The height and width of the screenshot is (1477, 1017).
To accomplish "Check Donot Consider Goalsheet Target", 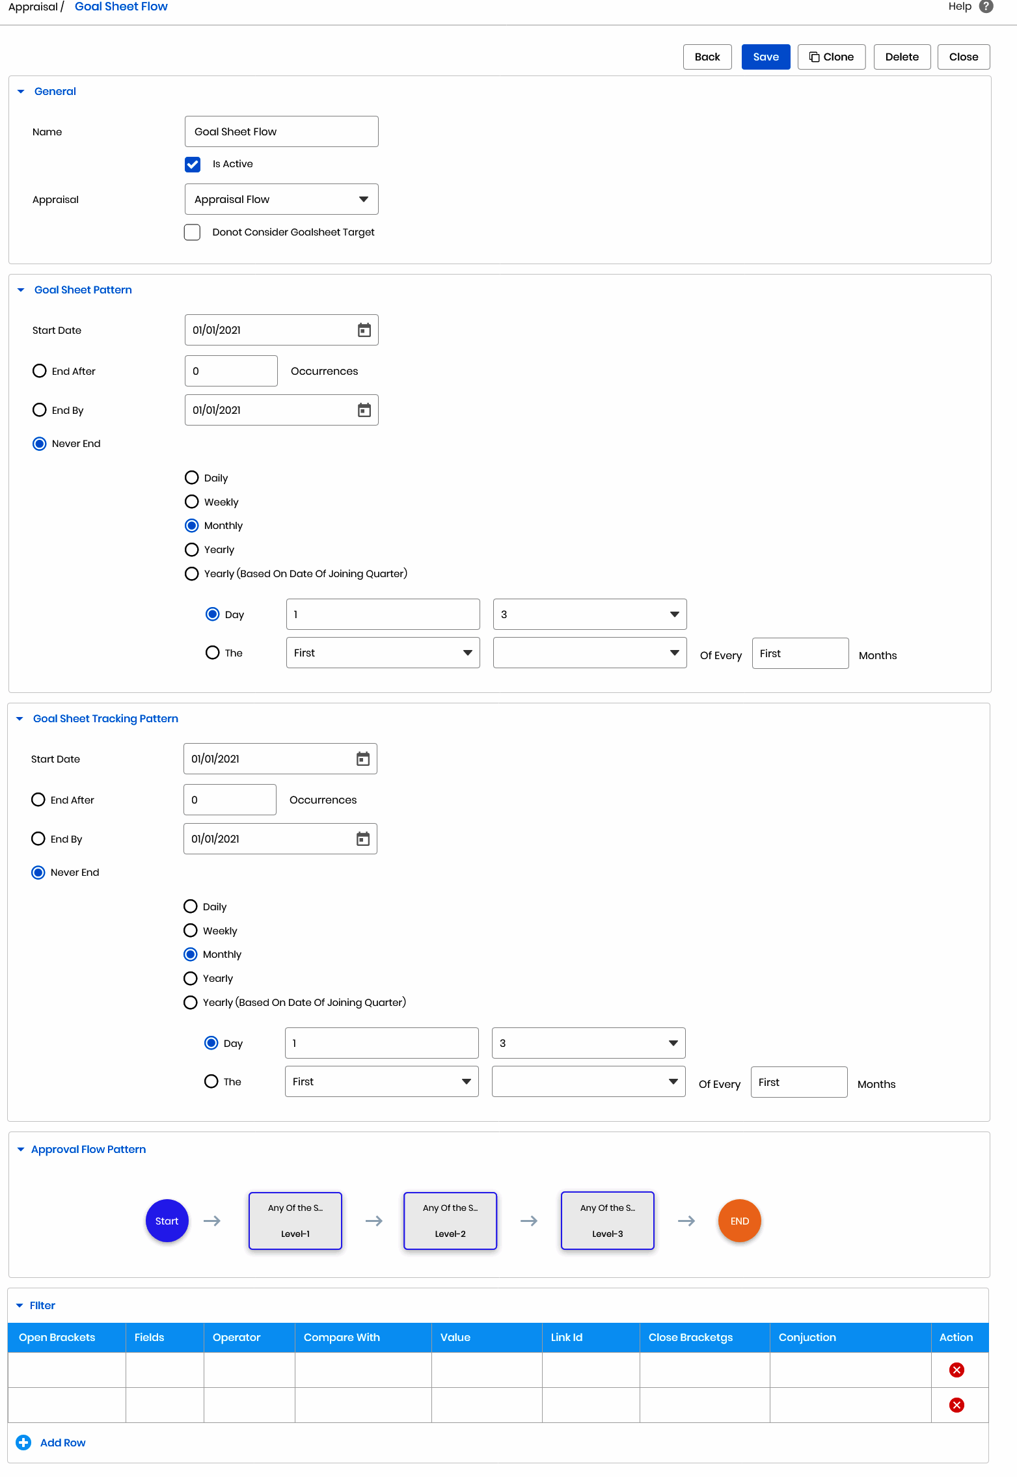I will [192, 232].
